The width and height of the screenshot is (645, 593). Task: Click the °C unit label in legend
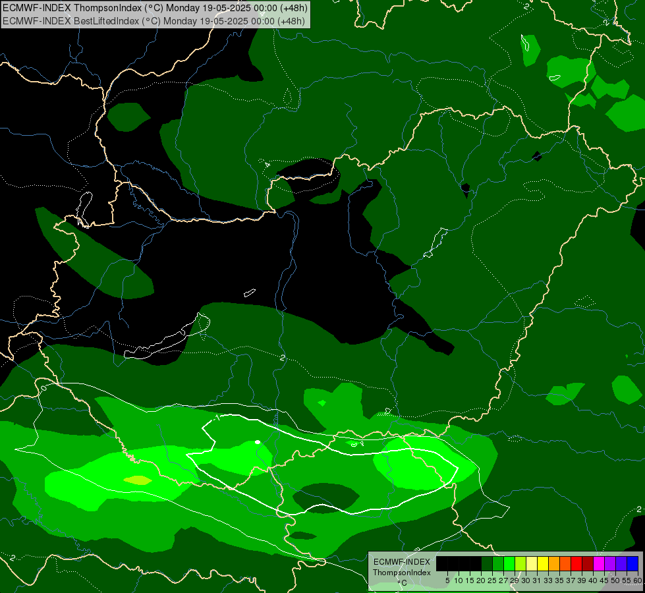coord(403,582)
